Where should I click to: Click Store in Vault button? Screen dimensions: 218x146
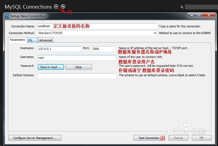51,67
